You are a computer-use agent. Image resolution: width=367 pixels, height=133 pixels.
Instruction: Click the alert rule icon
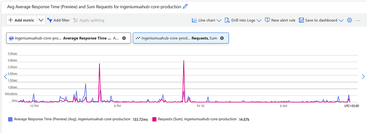tap(267, 20)
